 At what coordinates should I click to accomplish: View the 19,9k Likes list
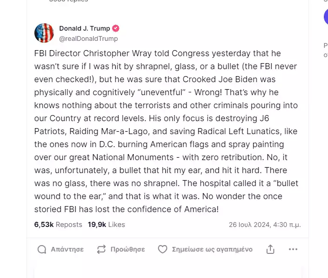click(106, 225)
